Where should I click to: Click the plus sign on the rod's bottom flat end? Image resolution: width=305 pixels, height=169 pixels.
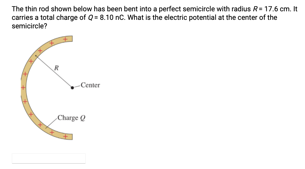pyautogui.click(x=66, y=137)
